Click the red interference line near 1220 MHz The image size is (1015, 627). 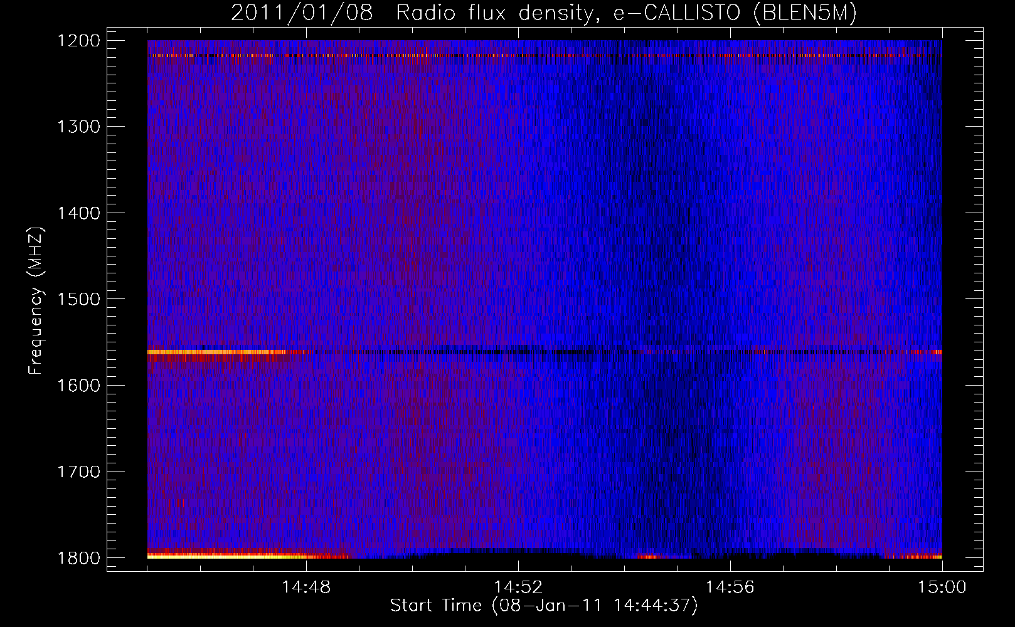pos(545,56)
